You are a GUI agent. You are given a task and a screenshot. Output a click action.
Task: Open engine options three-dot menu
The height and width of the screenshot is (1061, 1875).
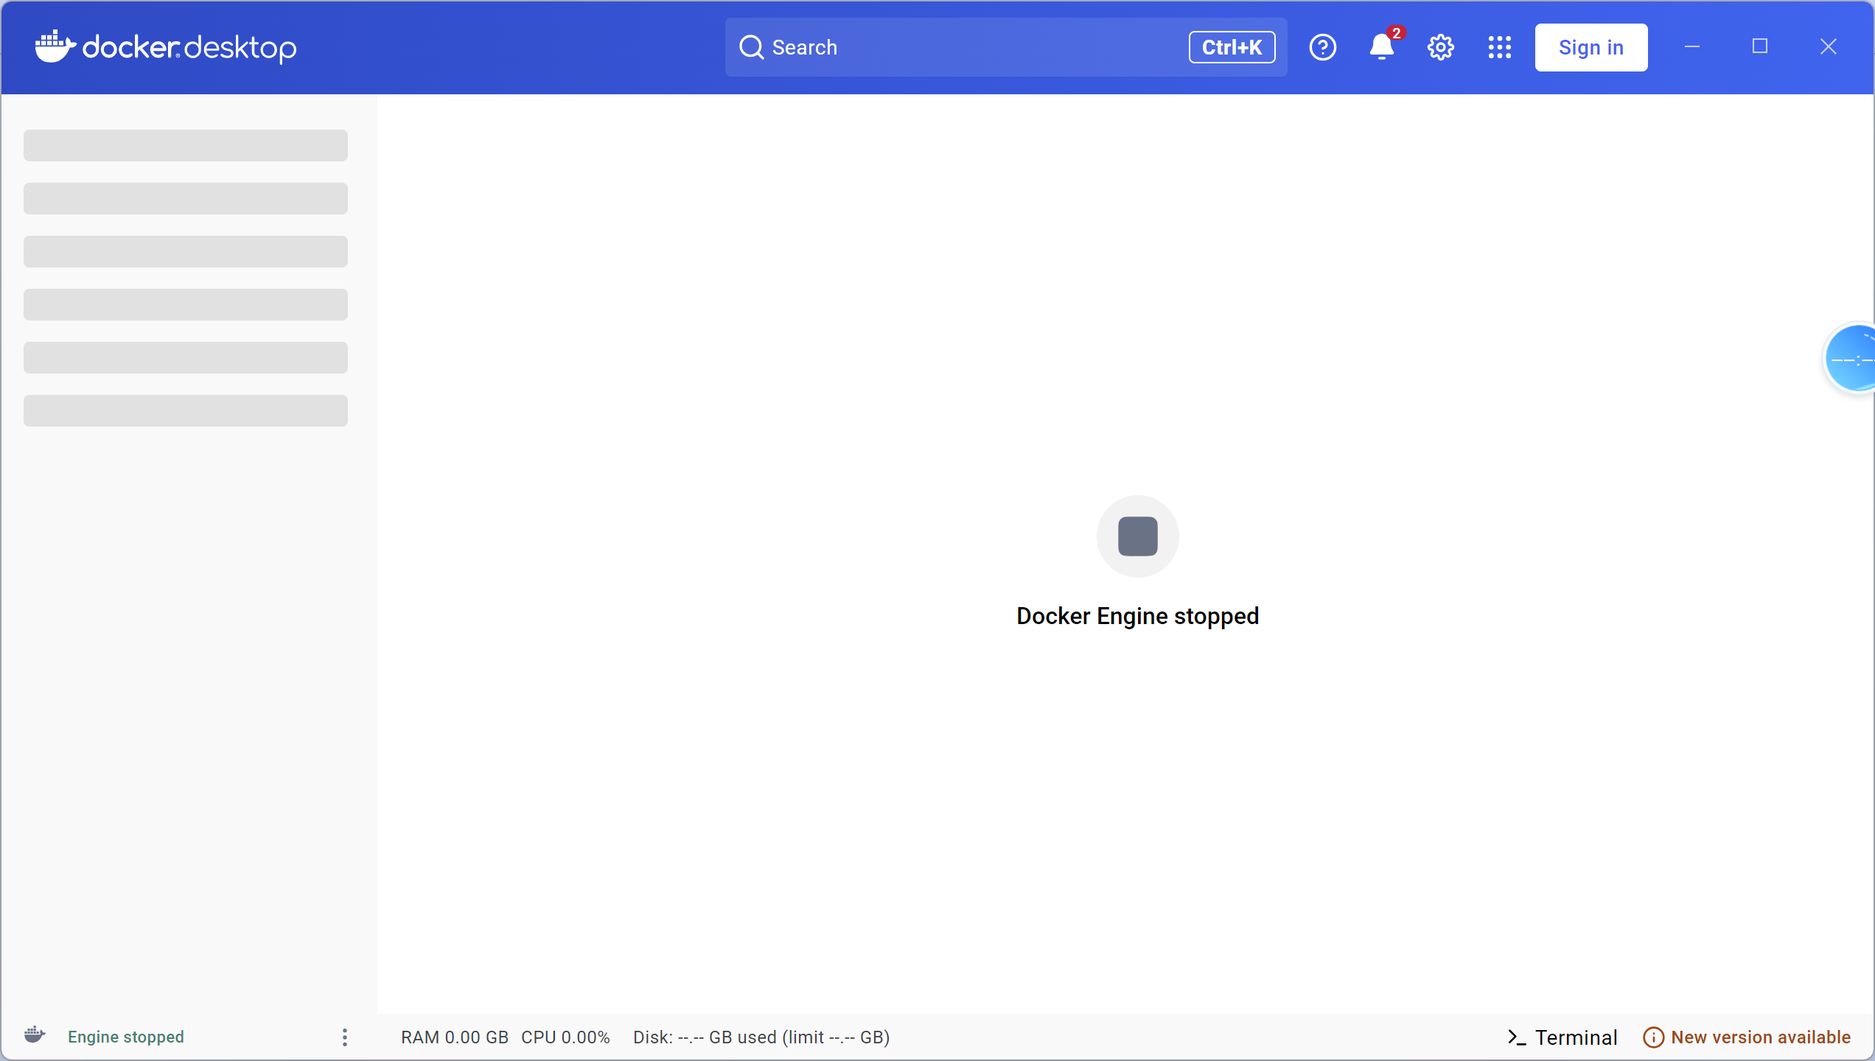[x=344, y=1037]
